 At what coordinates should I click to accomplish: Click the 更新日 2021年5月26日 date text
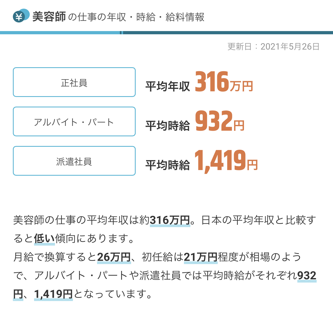[273, 47]
